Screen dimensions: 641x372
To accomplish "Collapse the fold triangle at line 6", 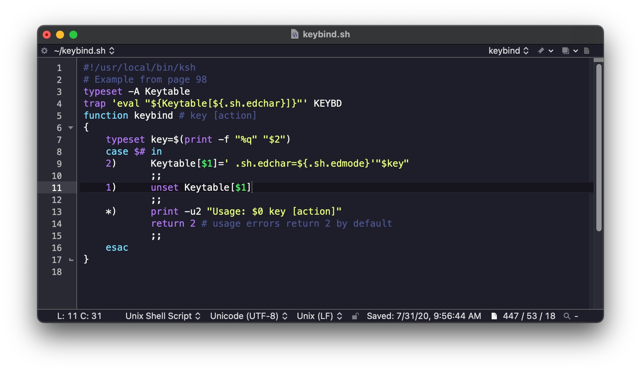I will [71, 128].
